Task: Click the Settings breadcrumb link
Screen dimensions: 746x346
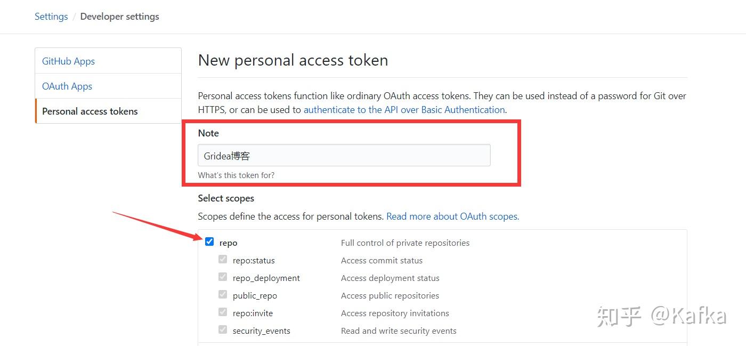Action: pyautogui.click(x=51, y=17)
